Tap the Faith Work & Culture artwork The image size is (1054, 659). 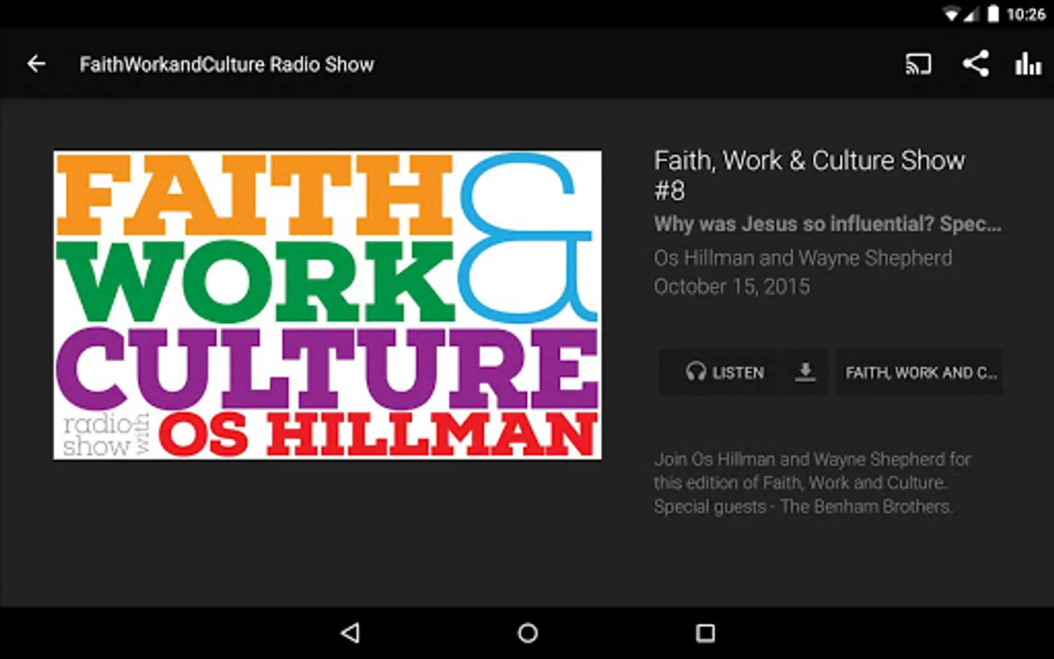coord(327,305)
